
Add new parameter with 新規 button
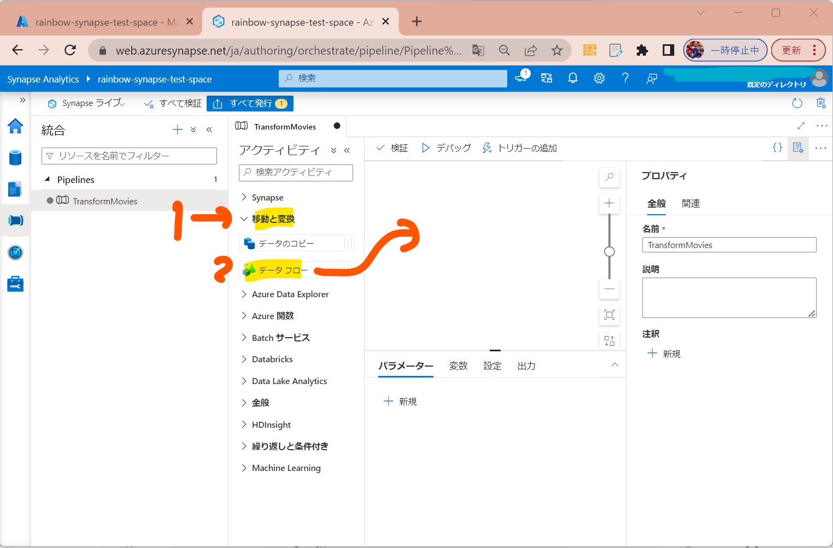400,402
